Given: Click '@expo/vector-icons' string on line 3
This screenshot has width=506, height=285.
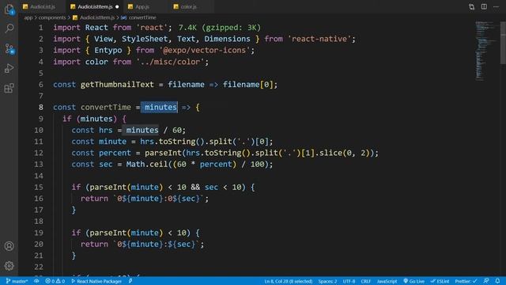Looking at the screenshot, I should [x=205, y=51].
